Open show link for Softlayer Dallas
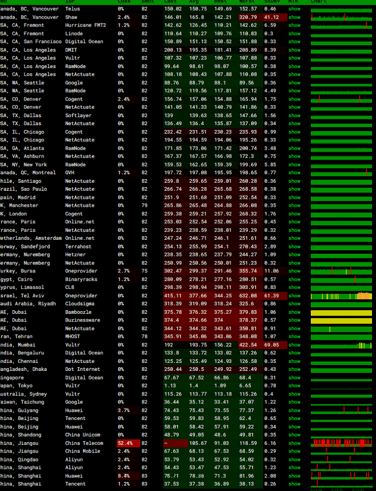The height and width of the screenshot is (491, 376). coord(294,116)
